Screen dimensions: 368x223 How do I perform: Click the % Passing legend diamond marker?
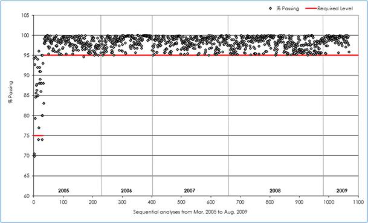click(270, 8)
